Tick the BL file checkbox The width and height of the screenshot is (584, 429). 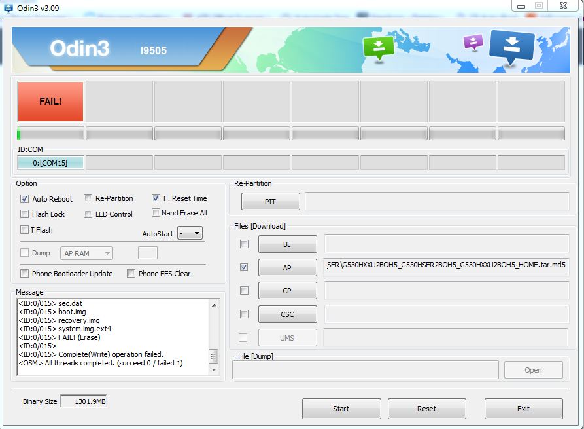[x=245, y=244]
